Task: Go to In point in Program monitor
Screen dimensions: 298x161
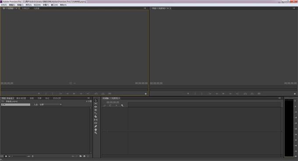Action: point(210,94)
